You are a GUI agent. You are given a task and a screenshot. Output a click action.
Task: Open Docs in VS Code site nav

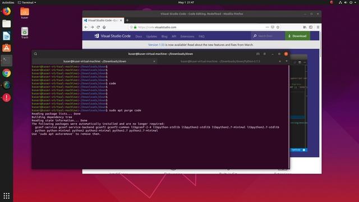click(x=139, y=36)
